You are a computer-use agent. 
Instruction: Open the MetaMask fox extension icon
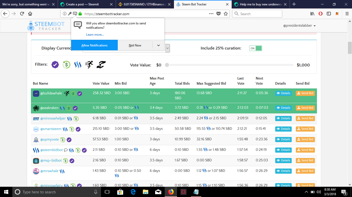coord(337,14)
